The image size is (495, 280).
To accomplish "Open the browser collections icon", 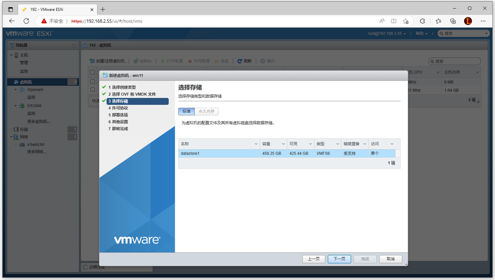I will [453, 21].
